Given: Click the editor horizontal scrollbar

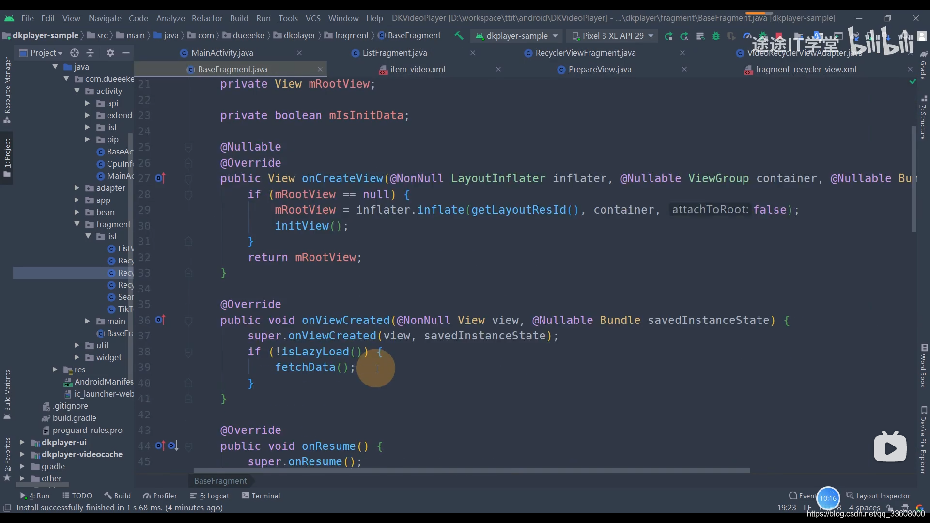Looking at the screenshot, I should [x=471, y=470].
